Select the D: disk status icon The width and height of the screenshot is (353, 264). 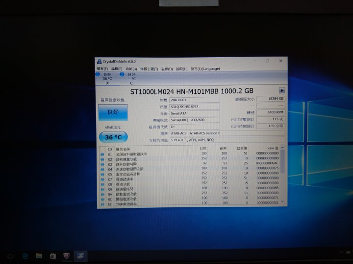coord(98,74)
